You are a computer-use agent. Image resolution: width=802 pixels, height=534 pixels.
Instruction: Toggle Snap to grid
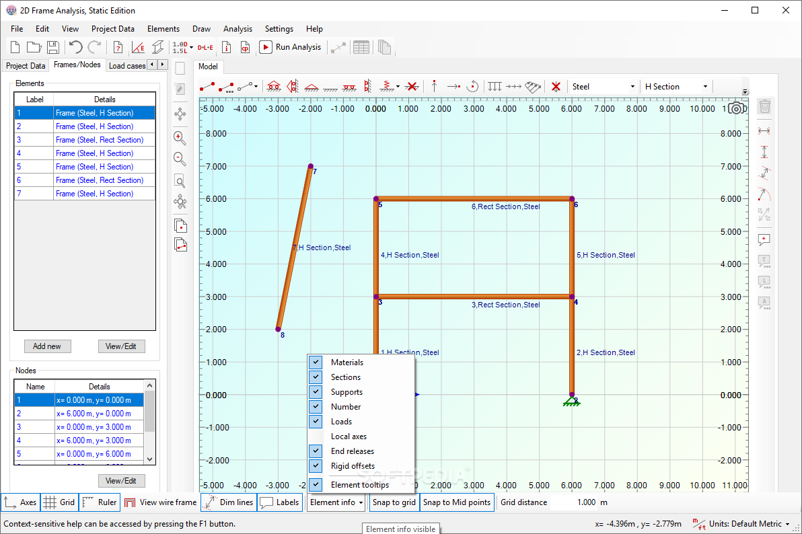coord(394,502)
